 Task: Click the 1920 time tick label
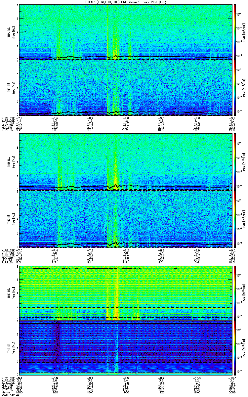coord(161,393)
